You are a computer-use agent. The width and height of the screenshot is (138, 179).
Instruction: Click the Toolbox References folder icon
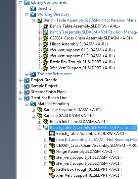pos(33,74)
